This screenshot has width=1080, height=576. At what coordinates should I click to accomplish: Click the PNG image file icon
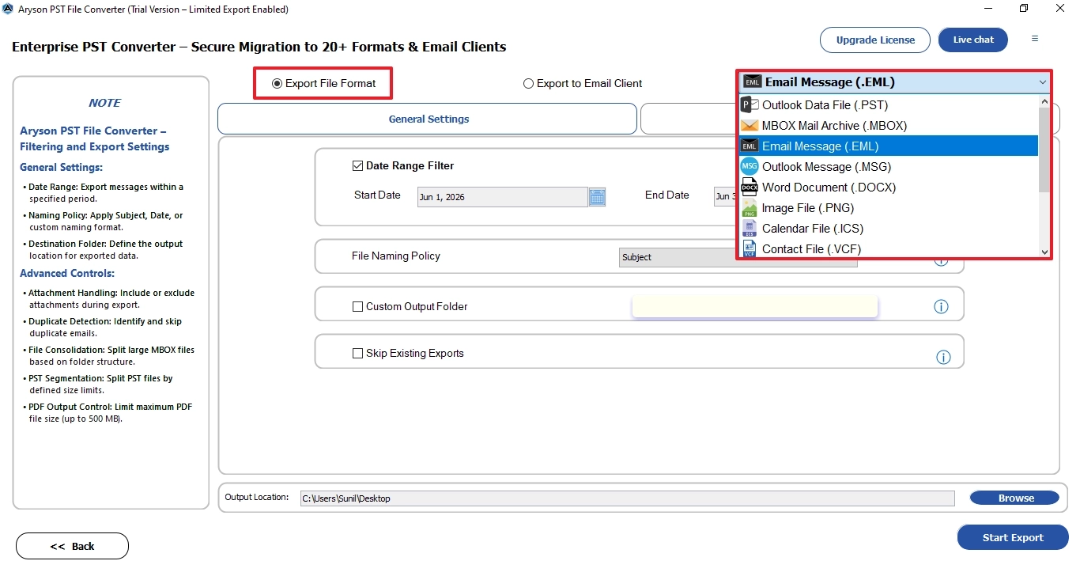749,207
